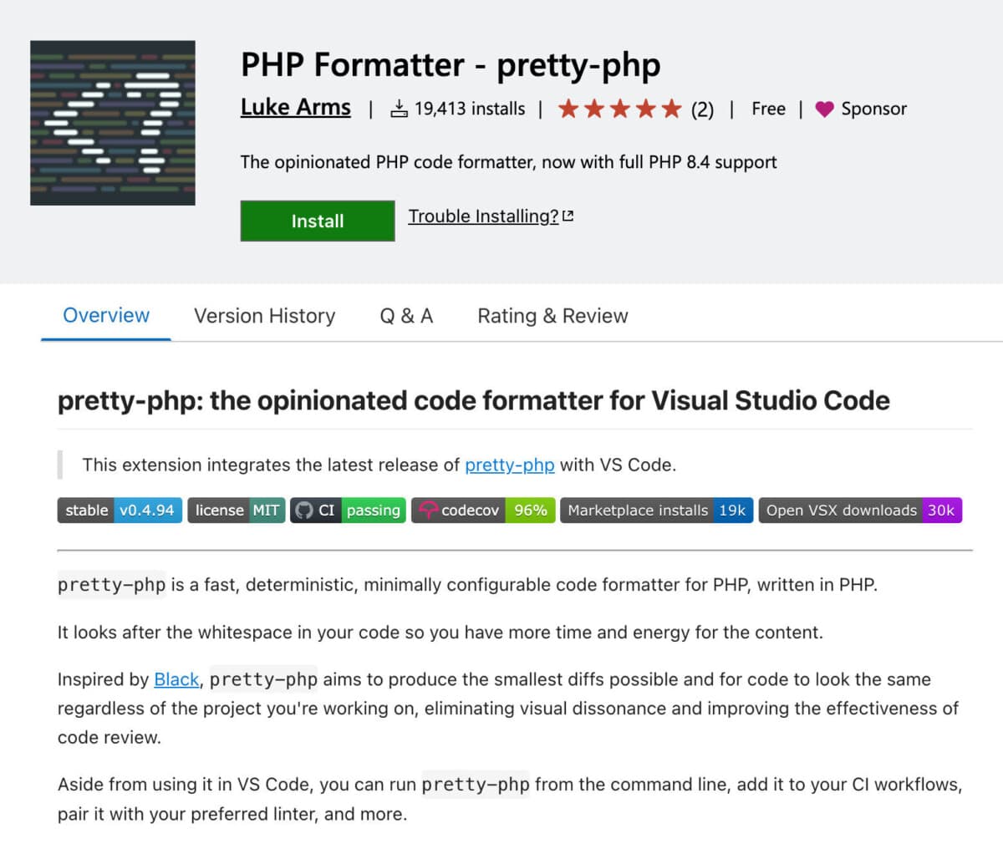Click the codecov 96% badge

(483, 511)
